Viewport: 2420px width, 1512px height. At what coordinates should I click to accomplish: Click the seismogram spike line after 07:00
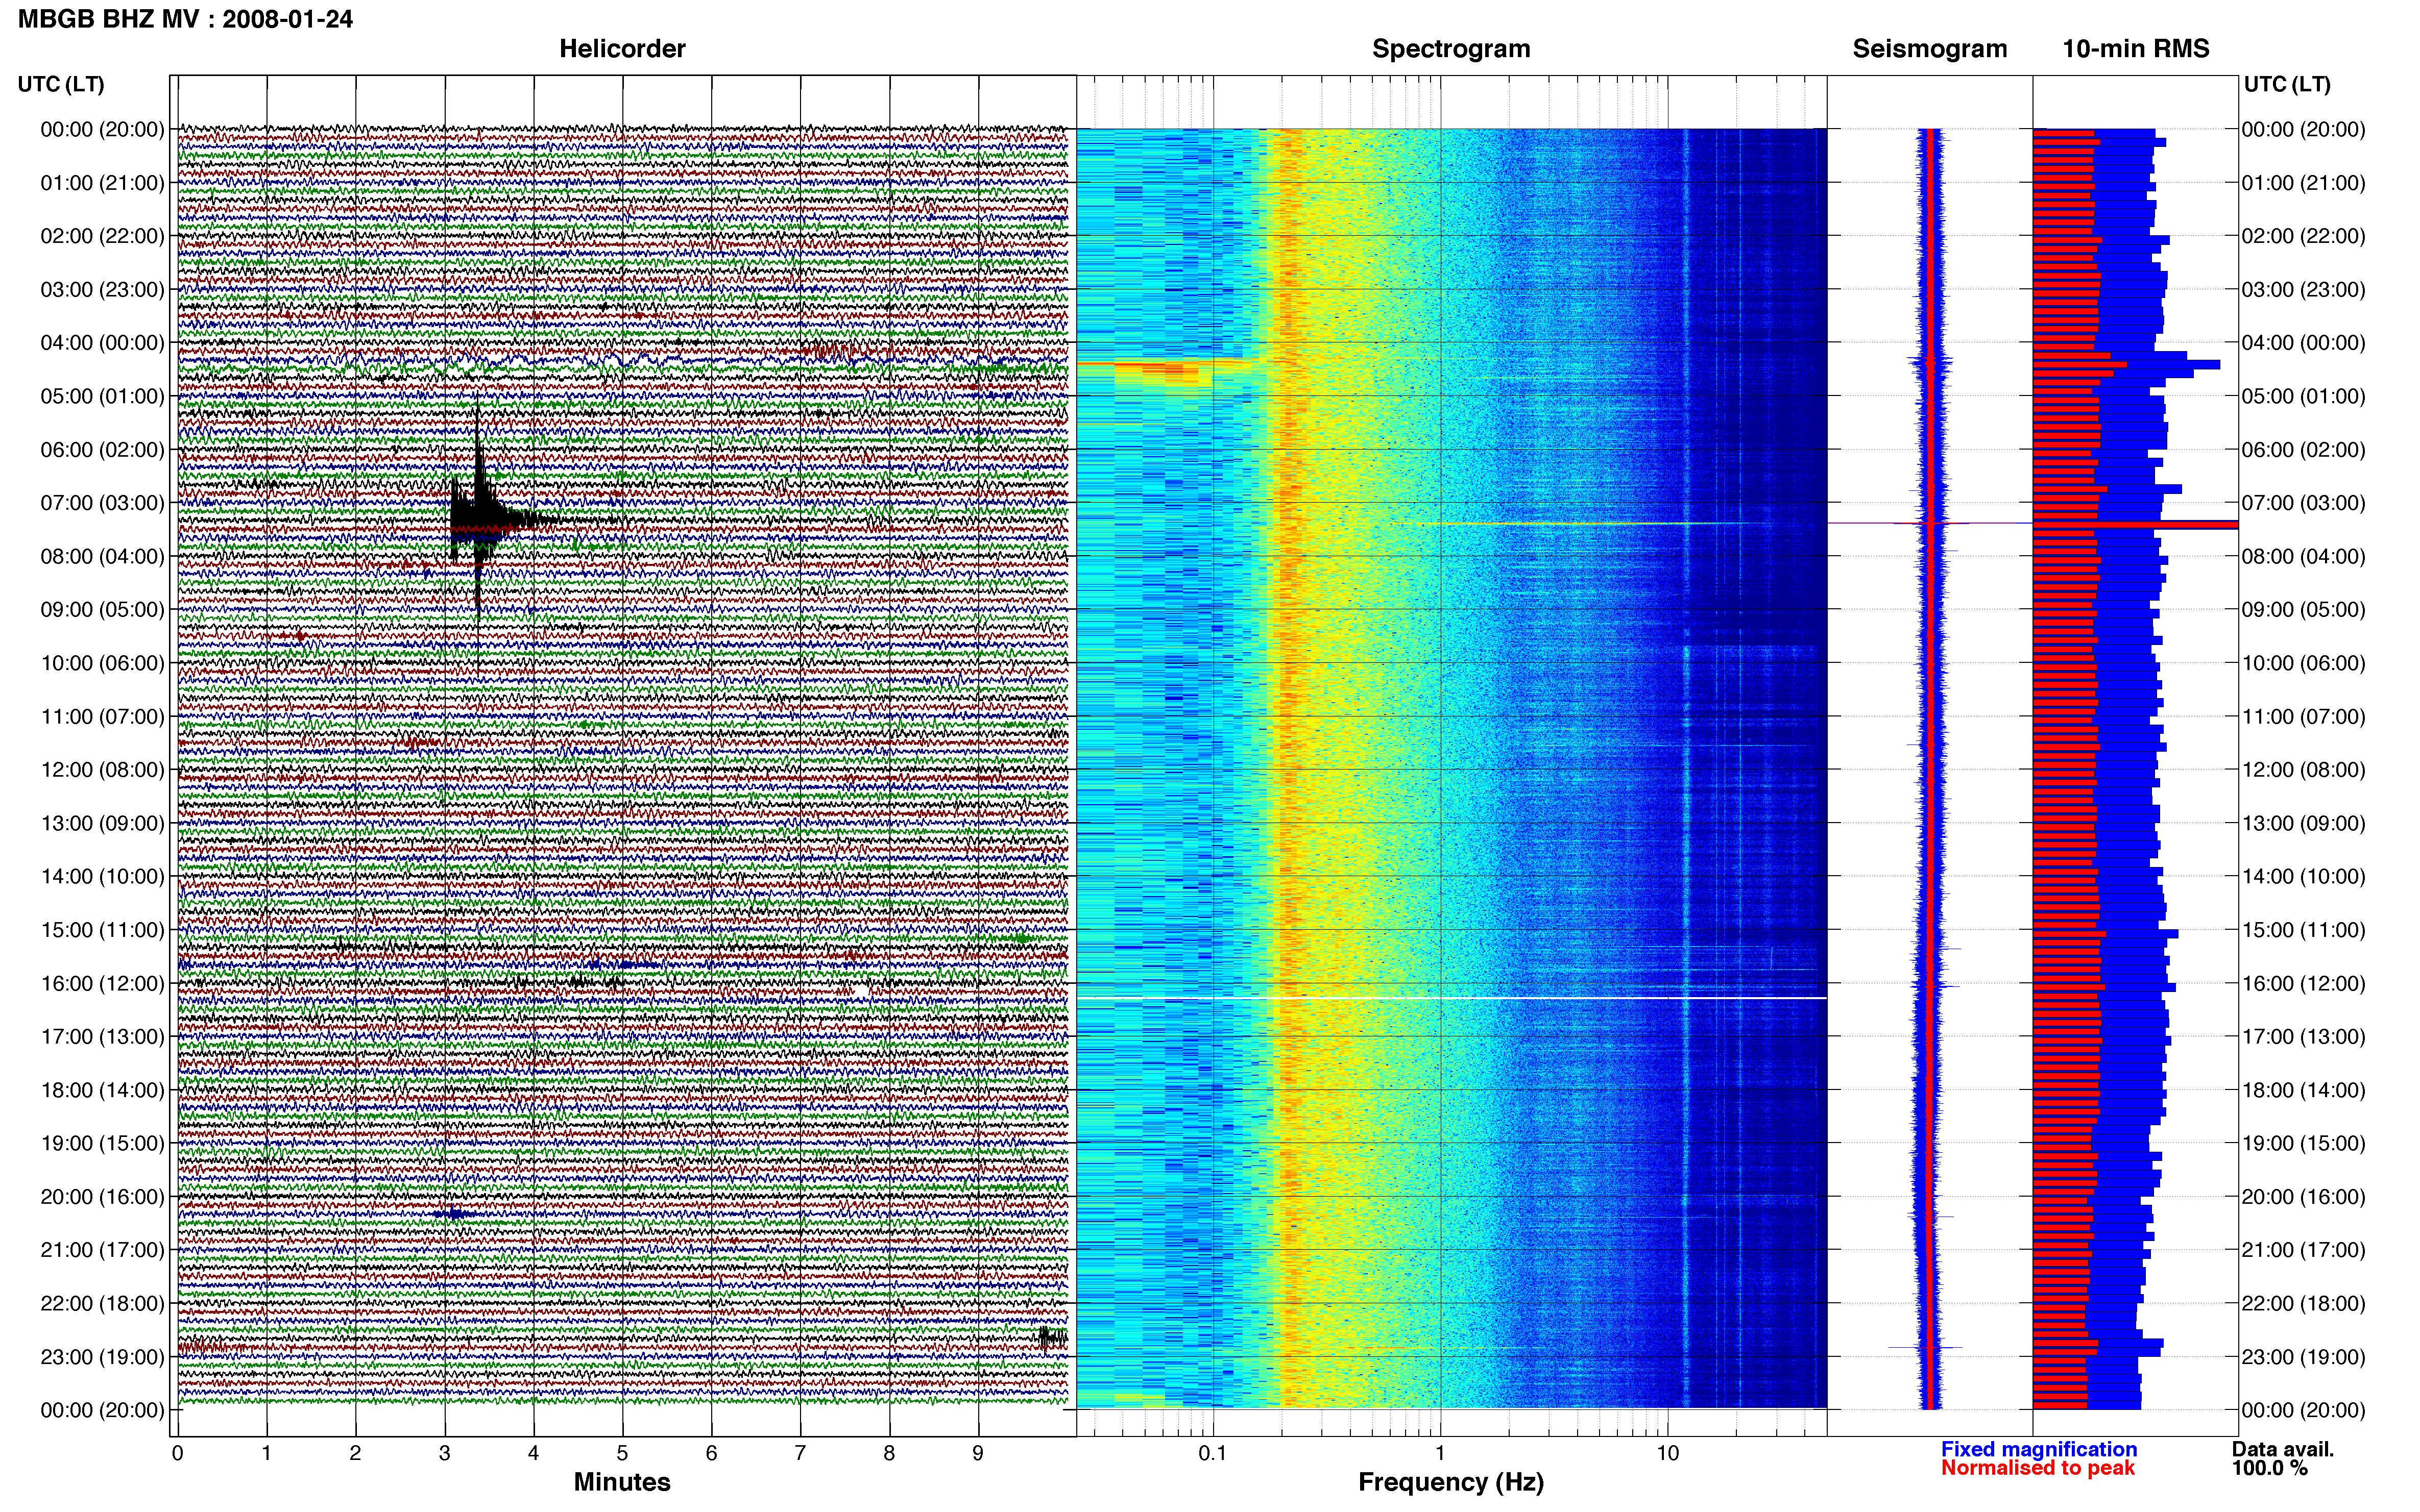(x=1930, y=523)
